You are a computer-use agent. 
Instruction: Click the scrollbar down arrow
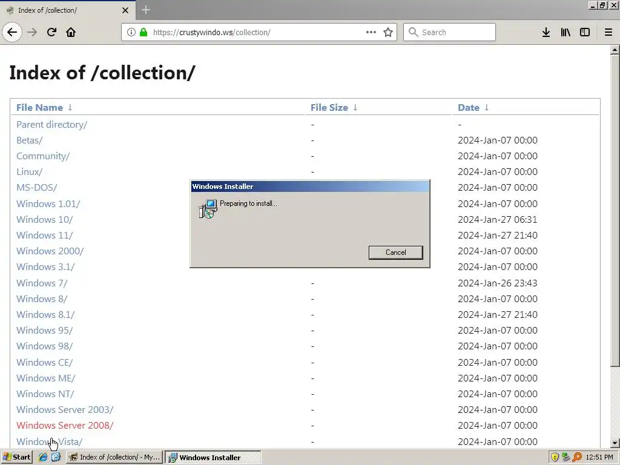point(615,443)
